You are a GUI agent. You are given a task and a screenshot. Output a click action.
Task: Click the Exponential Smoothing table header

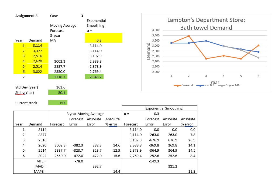pos(164,108)
